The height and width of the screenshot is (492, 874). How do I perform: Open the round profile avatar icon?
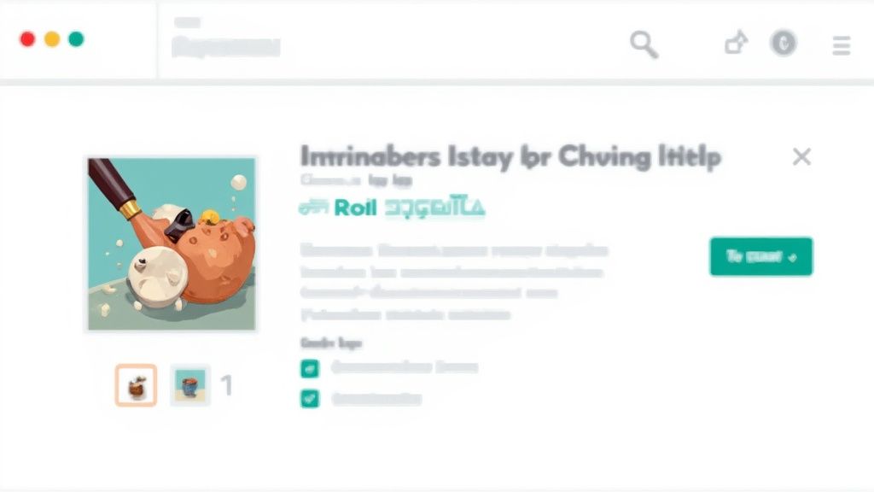click(784, 43)
